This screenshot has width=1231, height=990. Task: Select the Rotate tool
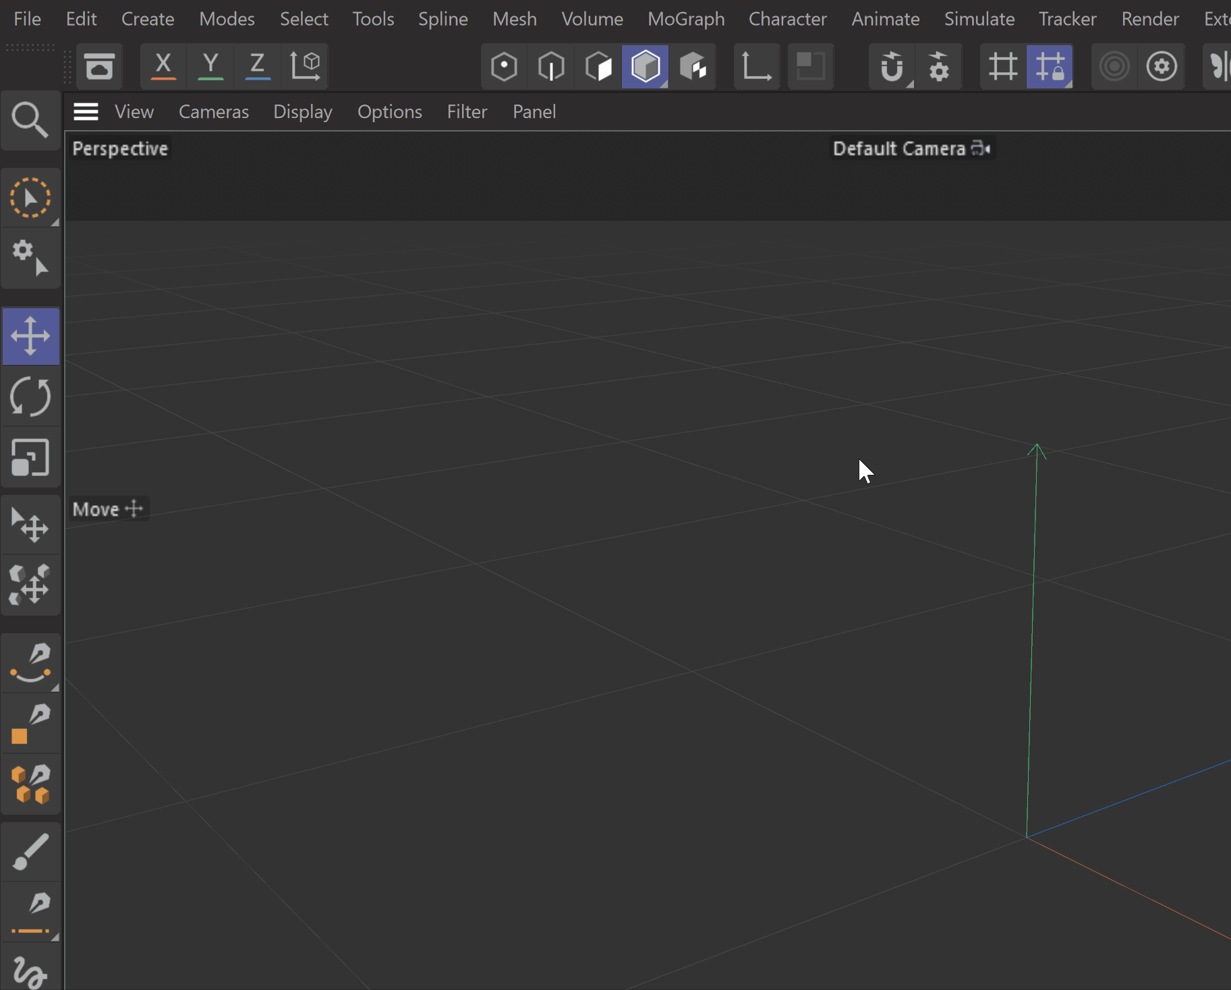[30, 397]
